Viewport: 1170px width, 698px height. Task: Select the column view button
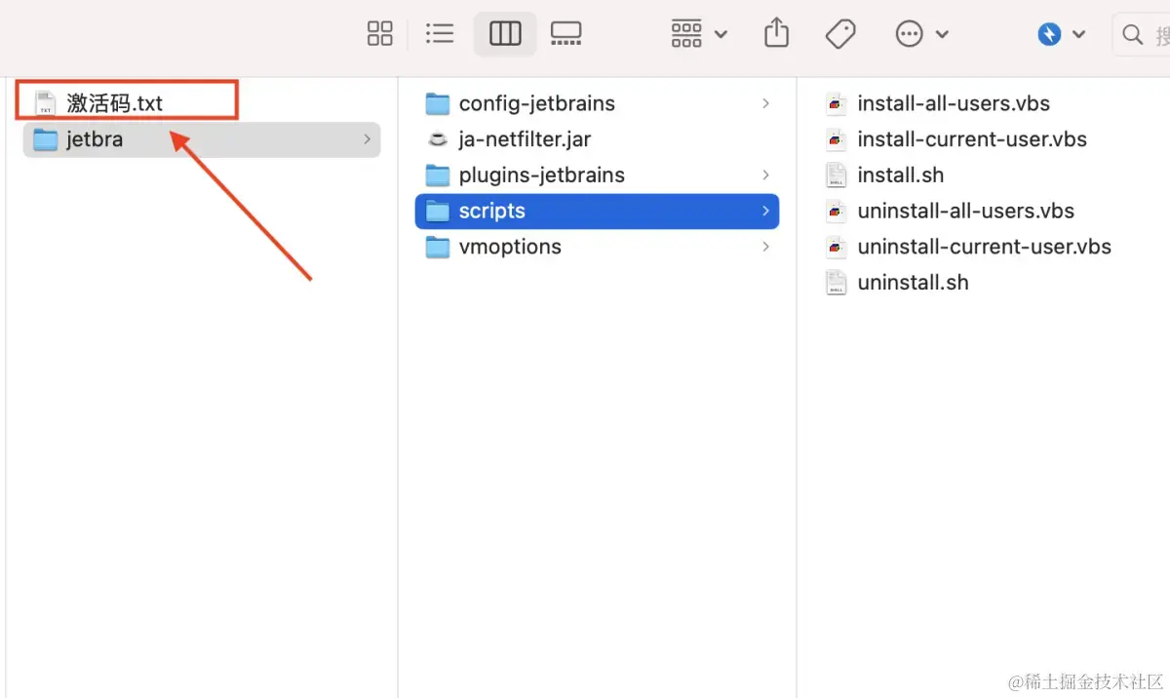[x=505, y=34]
